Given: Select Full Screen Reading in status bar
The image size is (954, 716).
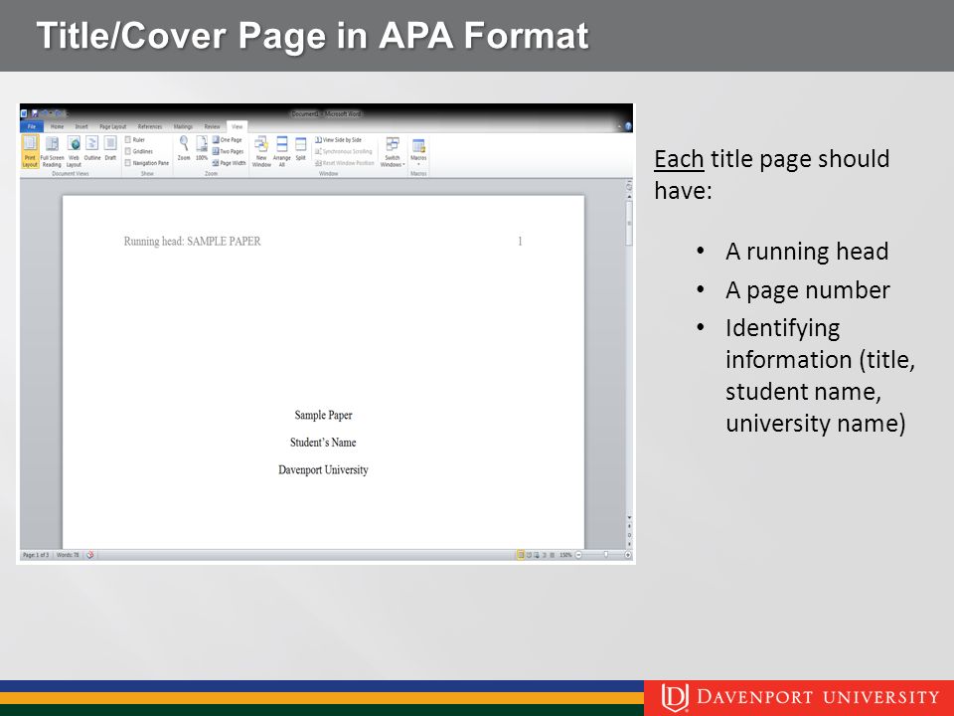Looking at the screenshot, I should (x=529, y=555).
